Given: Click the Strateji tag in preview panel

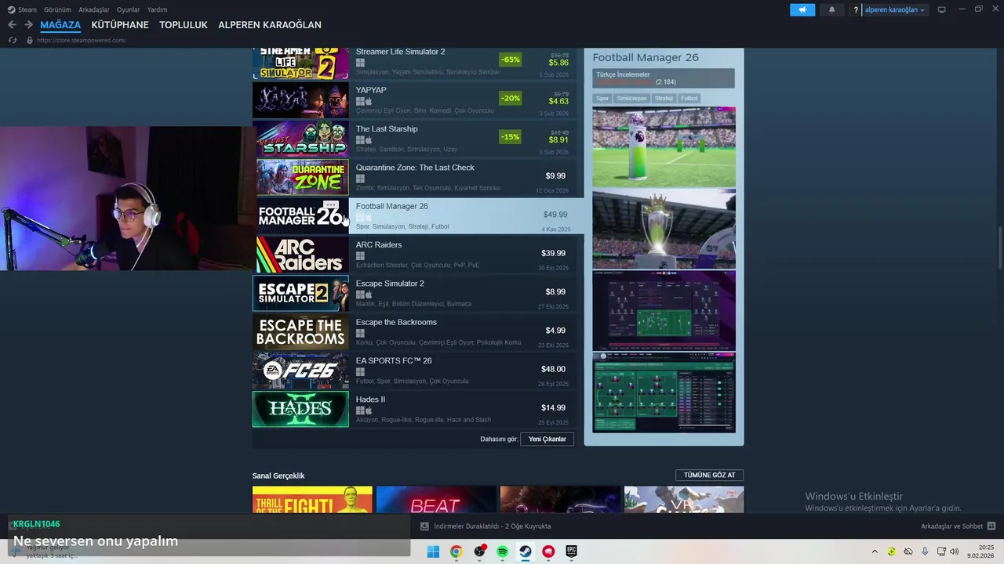Looking at the screenshot, I should (664, 98).
